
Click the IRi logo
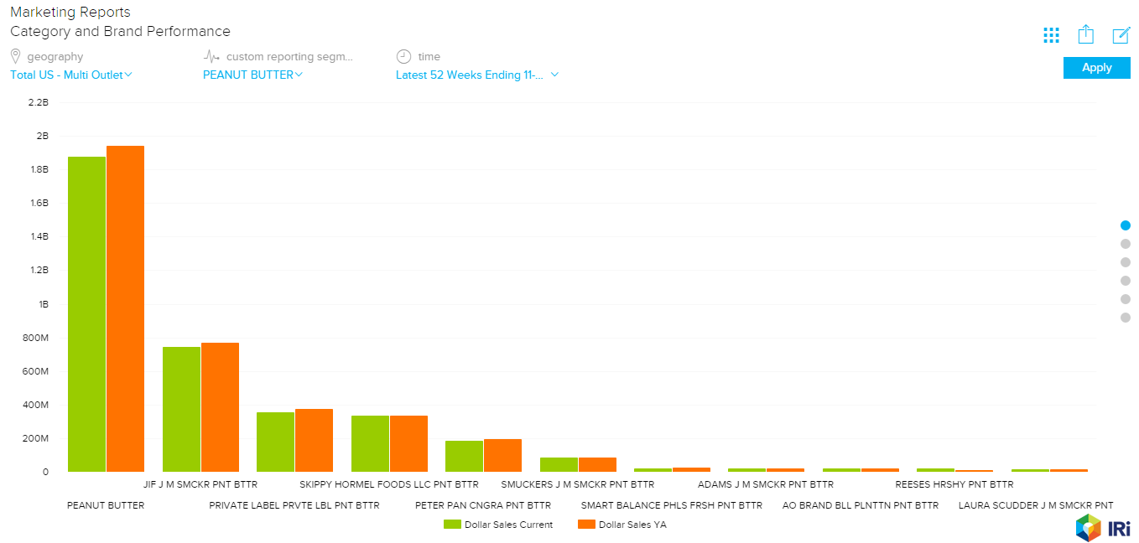pos(1103,528)
